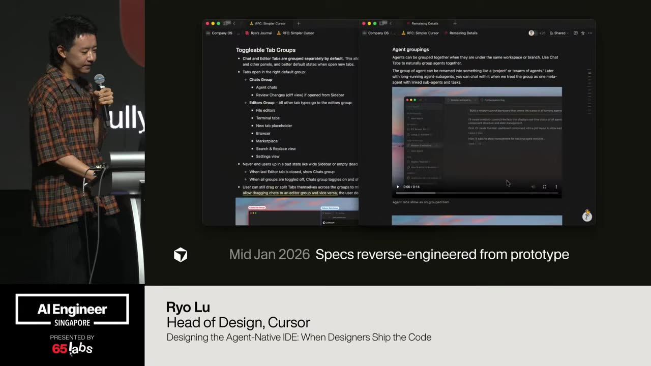Mute the embedded video's volume

533,187
